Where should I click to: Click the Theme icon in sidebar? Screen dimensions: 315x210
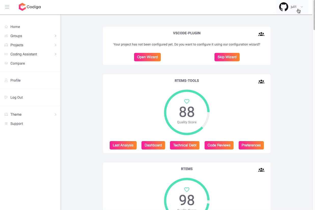point(6,114)
